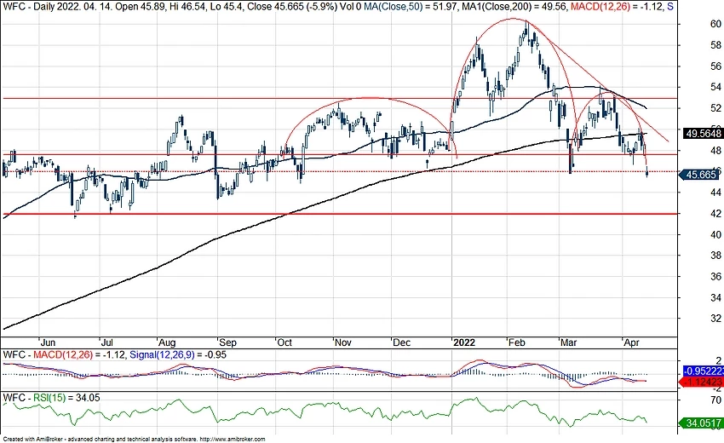This screenshot has width=724, height=443.
Task: Click the 32 price axis label
Action: 715,319
